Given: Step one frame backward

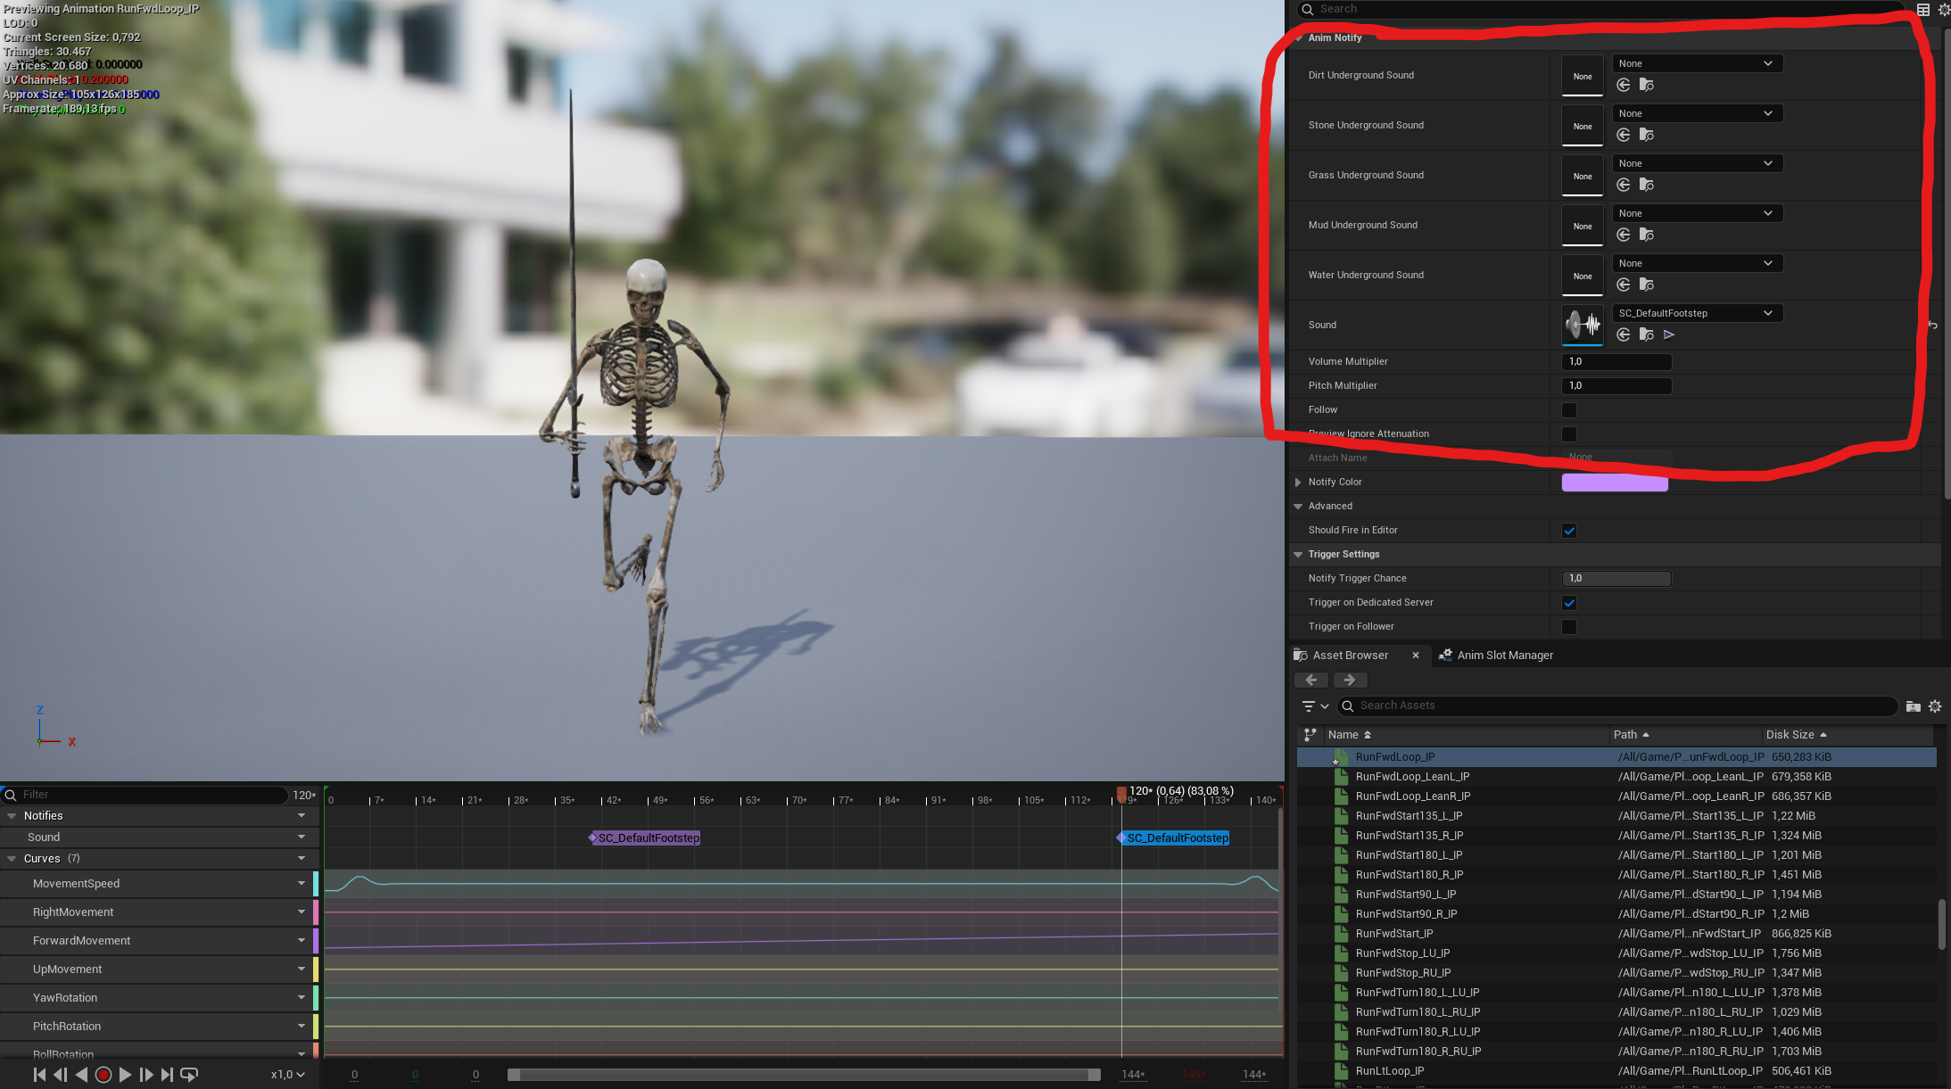Looking at the screenshot, I should coord(61,1075).
